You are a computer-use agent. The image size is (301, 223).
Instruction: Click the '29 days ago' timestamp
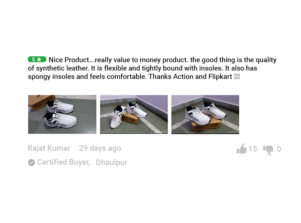[100, 148]
